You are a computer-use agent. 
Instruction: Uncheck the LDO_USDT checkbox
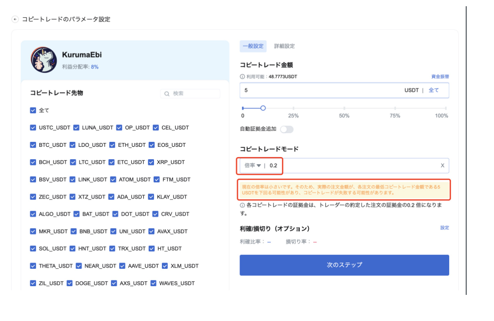point(73,145)
